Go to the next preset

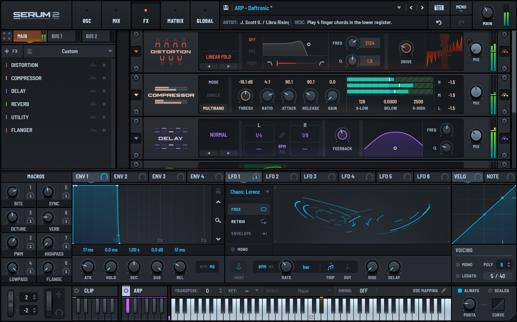coord(422,8)
